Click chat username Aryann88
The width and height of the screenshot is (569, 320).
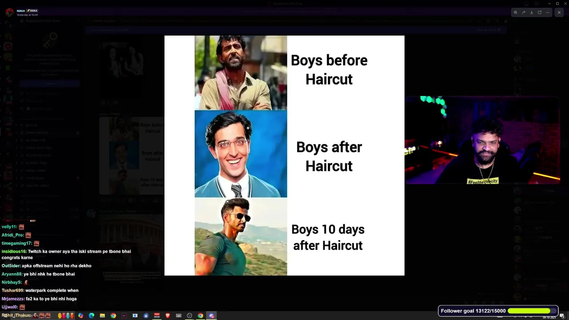click(12, 274)
